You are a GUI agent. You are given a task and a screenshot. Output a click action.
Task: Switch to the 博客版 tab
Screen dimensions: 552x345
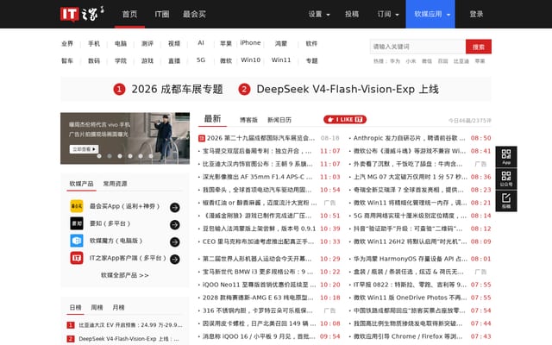pos(248,120)
